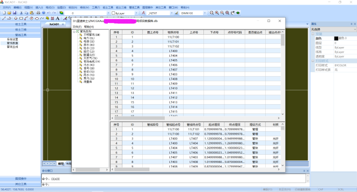Click the upper table vertical scrollbar thumb

[283, 40]
